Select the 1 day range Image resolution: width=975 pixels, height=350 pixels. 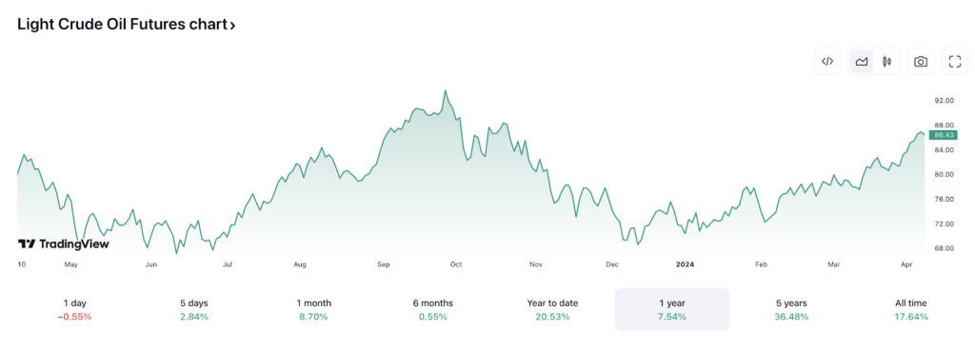tap(74, 310)
